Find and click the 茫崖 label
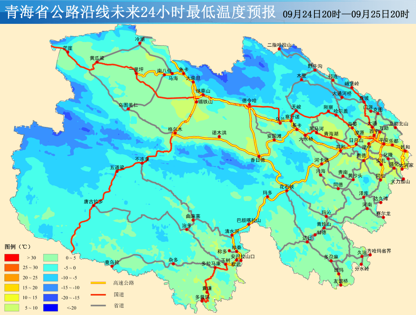 68,48
